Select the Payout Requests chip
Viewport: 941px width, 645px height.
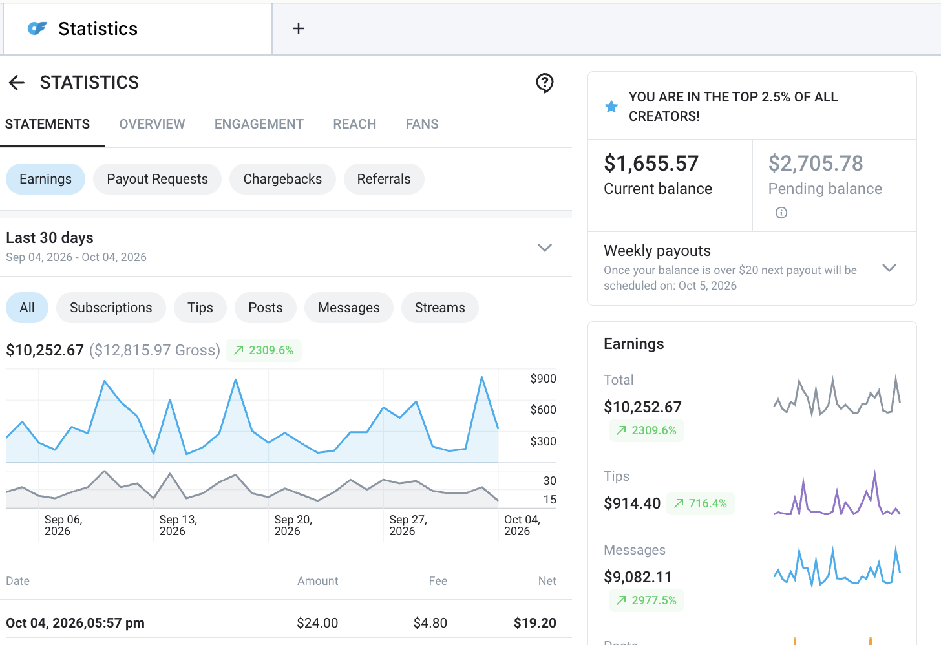click(158, 179)
